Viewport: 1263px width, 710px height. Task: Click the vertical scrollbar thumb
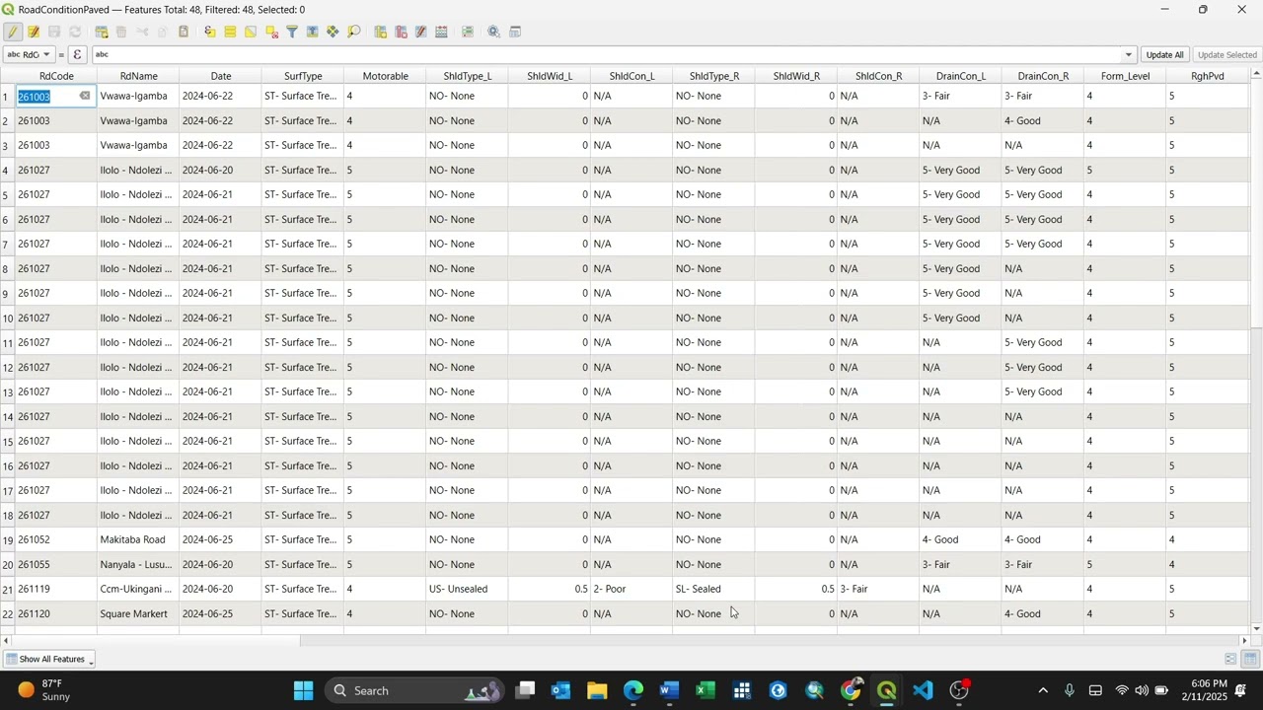(x=1256, y=204)
